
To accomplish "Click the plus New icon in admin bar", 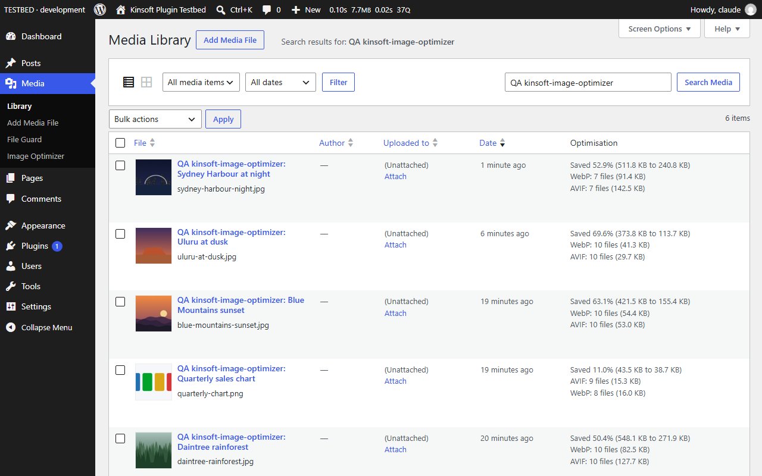I will tap(296, 10).
